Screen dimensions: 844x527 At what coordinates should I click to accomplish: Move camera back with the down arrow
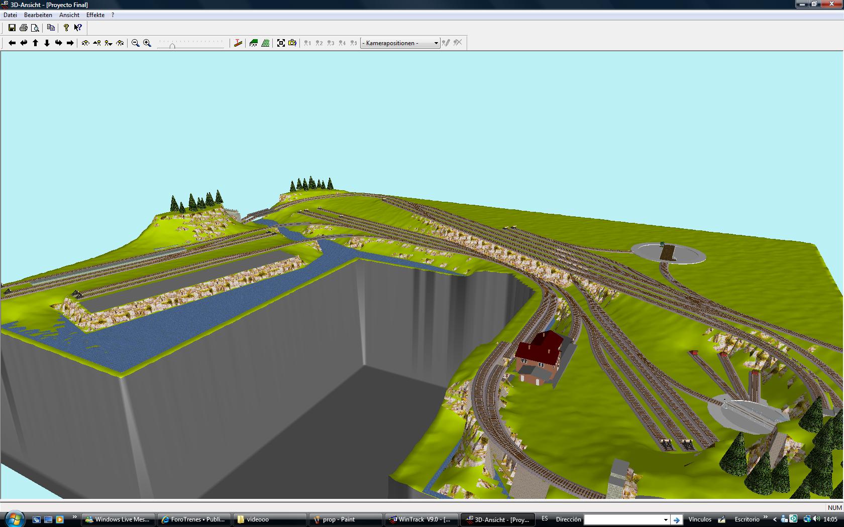click(x=47, y=43)
